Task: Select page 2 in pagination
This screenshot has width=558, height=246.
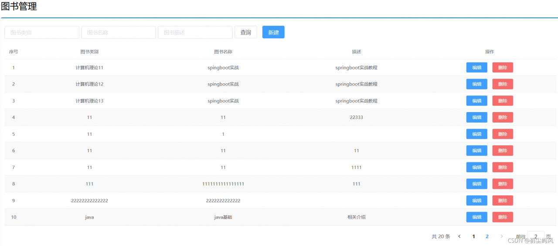Action: [487, 236]
